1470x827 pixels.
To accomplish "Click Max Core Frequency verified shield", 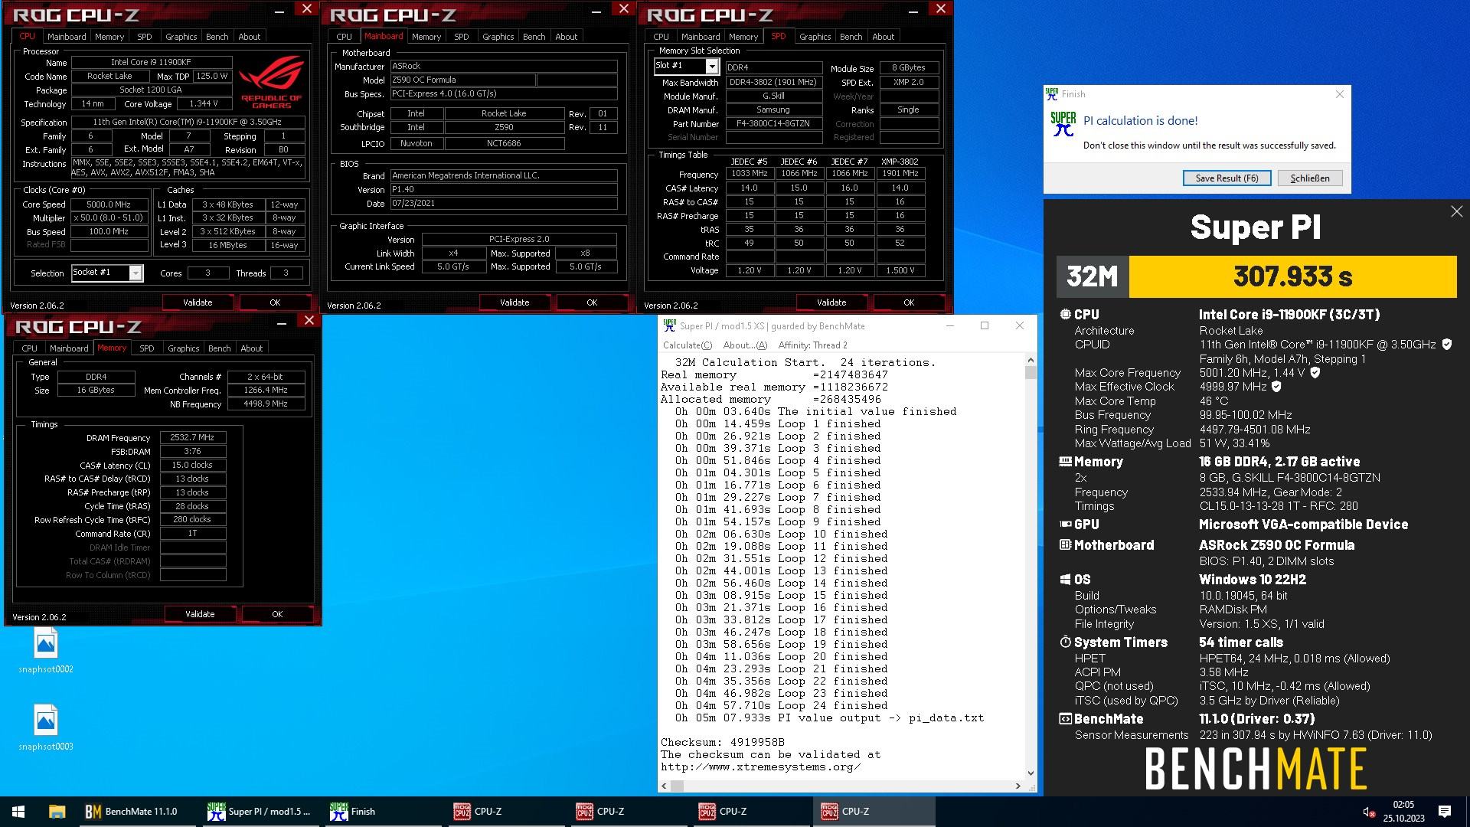I will click(1315, 373).
